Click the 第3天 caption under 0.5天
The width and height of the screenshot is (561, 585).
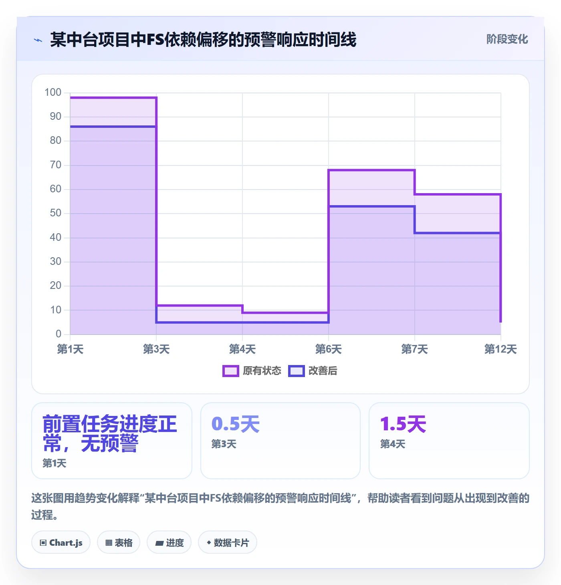coord(224,444)
